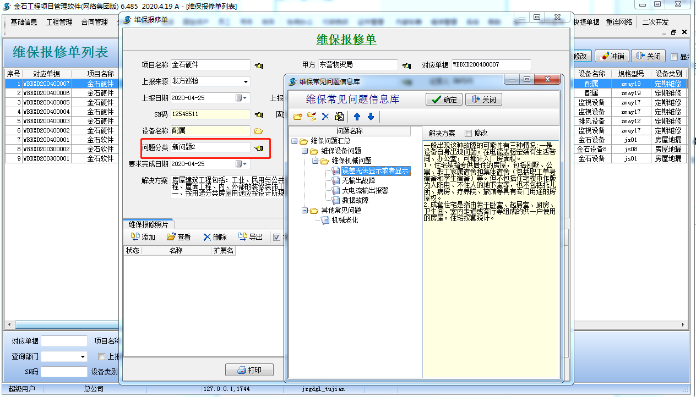Collapse the 其他常见问题 tree node
Image resolution: width=696 pixels, height=397 pixels.
click(305, 211)
